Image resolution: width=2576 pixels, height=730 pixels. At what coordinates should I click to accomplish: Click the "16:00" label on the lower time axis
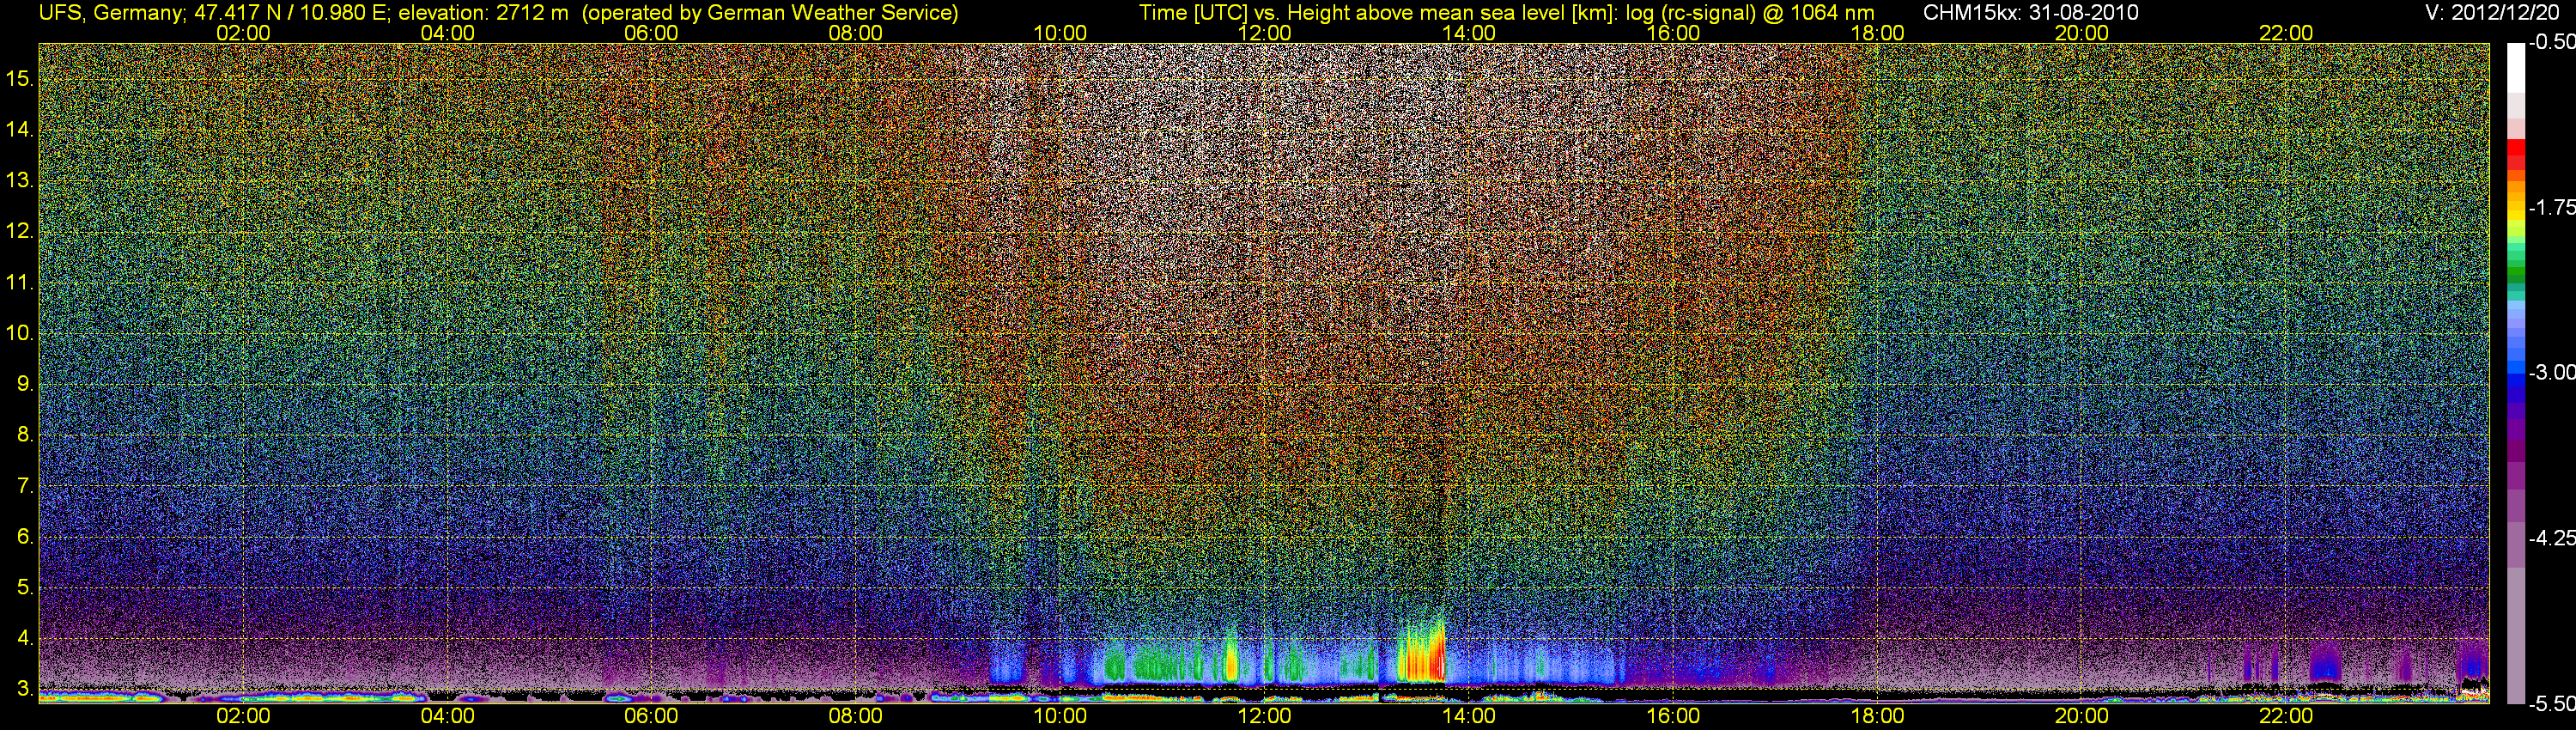click(1673, 716)
